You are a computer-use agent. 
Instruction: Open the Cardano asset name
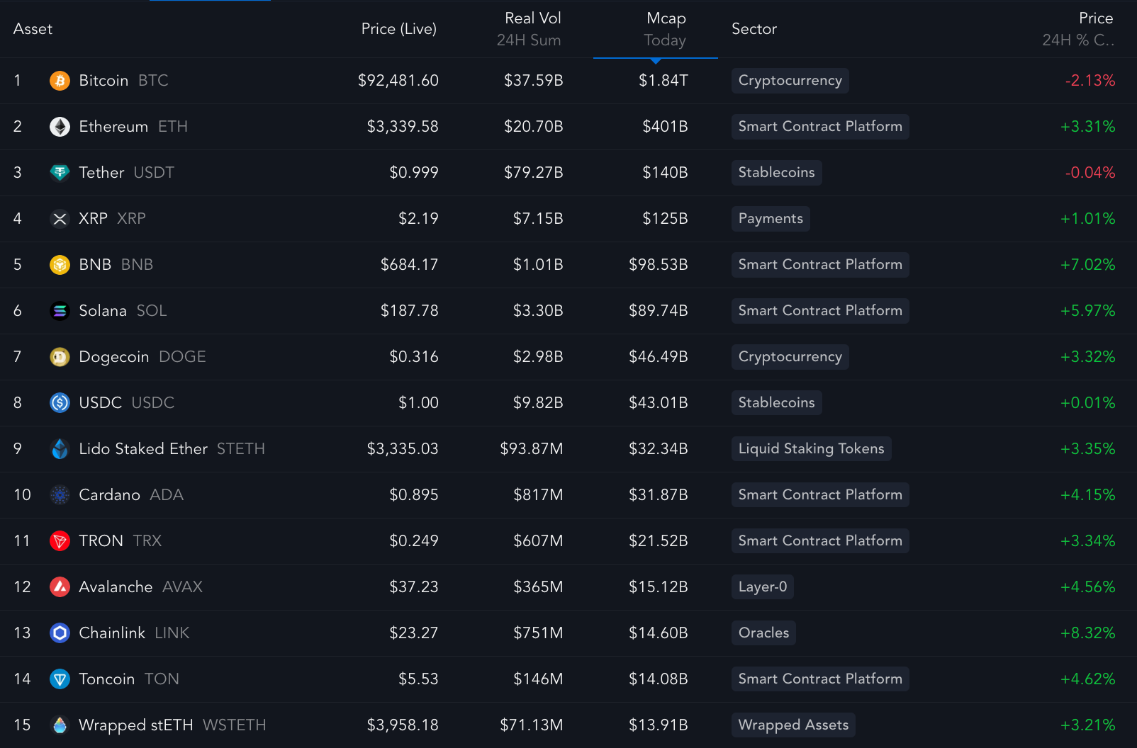pos(109,495)
